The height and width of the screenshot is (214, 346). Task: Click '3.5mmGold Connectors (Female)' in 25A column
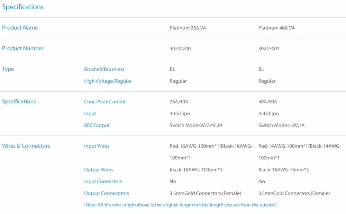pyautogui.click(x=205, y=193)
